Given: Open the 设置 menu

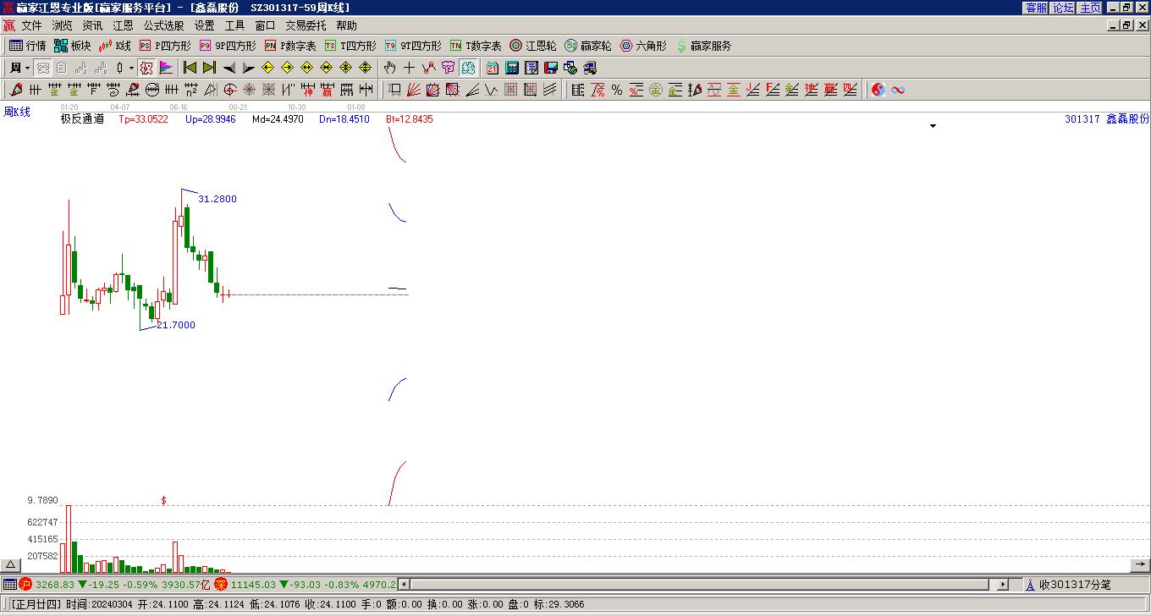Looking at the screenshot, I should (x=204, y=25).
